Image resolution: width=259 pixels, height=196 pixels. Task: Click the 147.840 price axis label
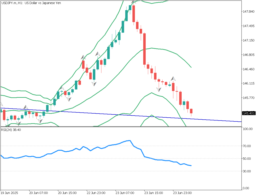pyautogui.click(x=248, y=12)
